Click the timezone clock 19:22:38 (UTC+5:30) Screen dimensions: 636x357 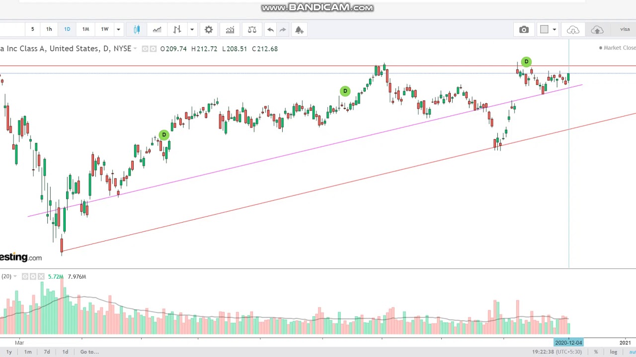(x=557, y=352)
